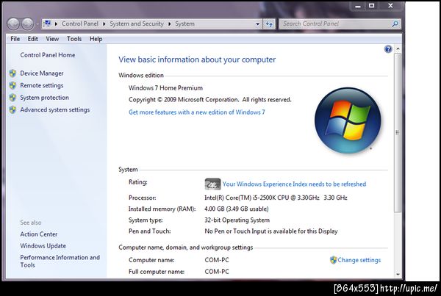The height and width of the screenshot is (296, 441).
Task: Go forward with the Forward arrow button
Action: click(28, 24)
